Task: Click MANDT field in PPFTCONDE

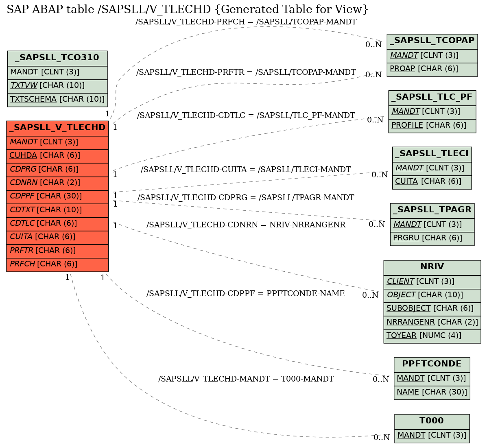Action: tap(432, 379)
